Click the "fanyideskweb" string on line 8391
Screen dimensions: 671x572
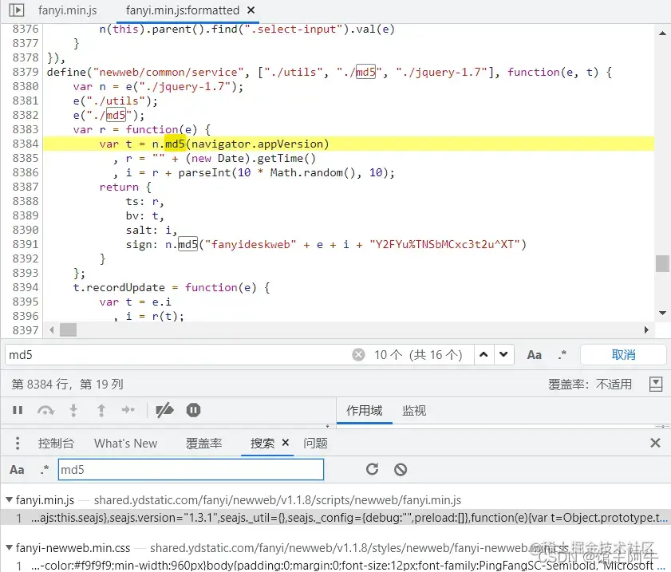pos(251,244)
